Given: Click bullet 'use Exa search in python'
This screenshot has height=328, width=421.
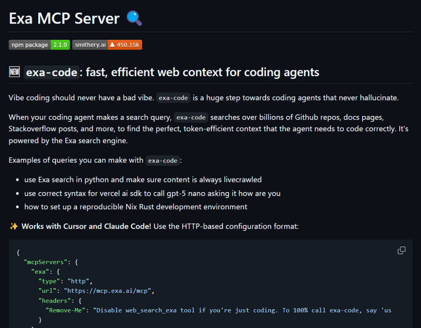Looking at the screenshot, I should click(143, 180).
